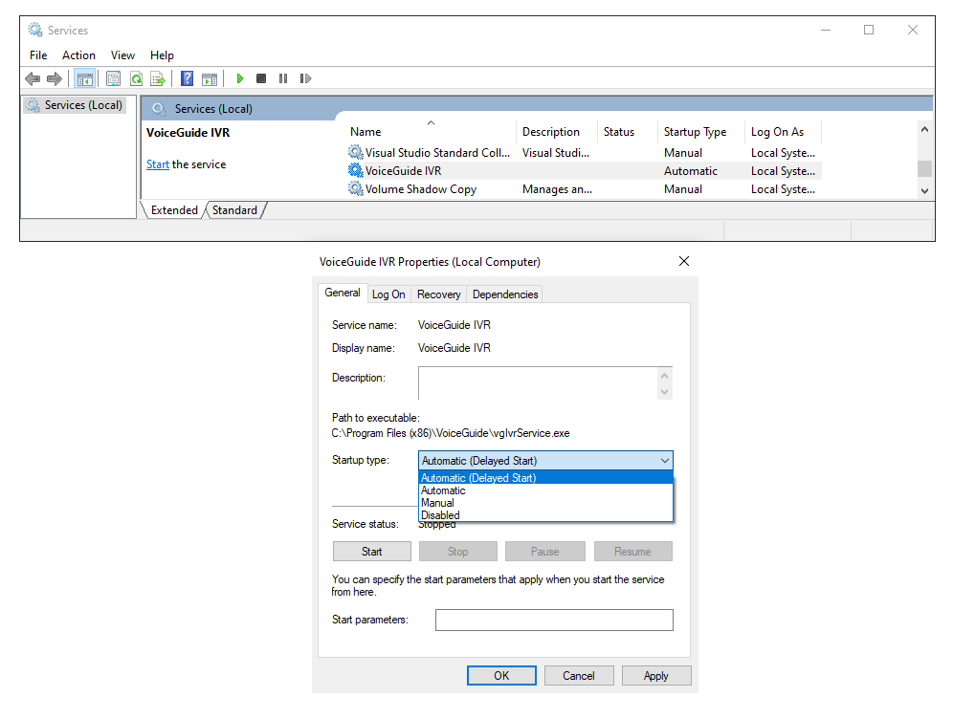This screenshot has width=953, height=719.
Task: Sort by Description column header
Action: pyautogui.click(x=556, y=132)
